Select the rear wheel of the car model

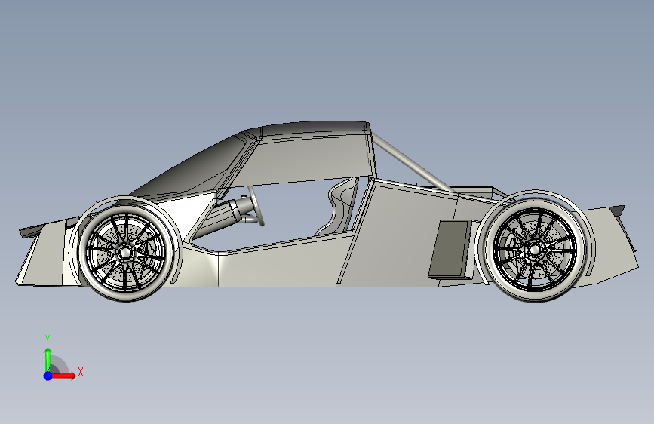coord(535,250)
